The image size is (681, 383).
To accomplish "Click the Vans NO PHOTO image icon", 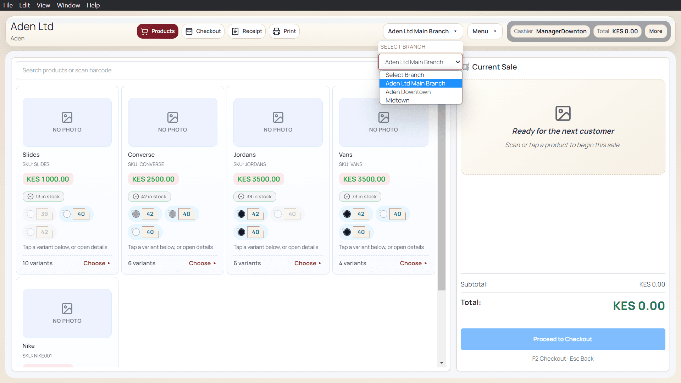I will point(383,117).
